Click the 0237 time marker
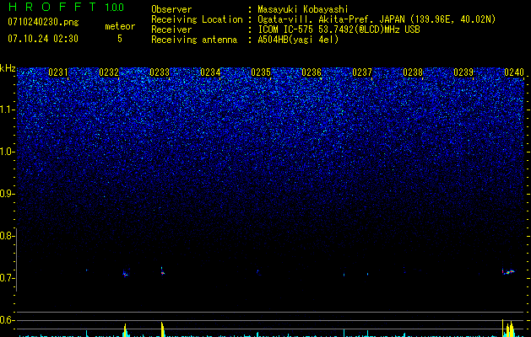The height and width of the screenshot is (337, 531). [x=362, y=72]
